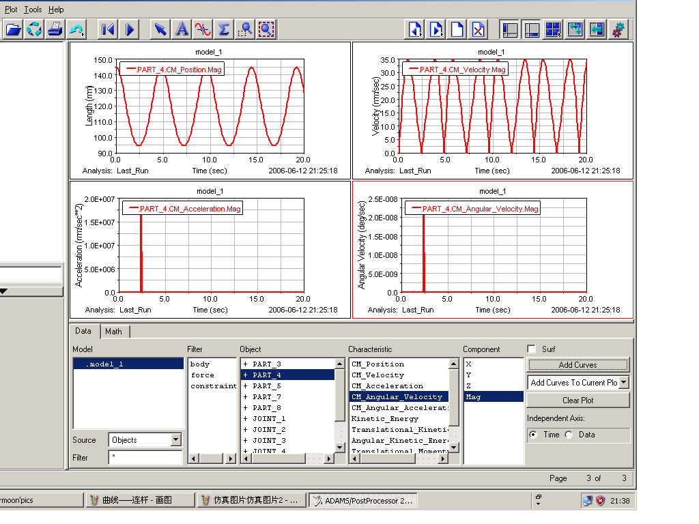The width and height of the screenshot is (699, 524).
Task: Click the delete page icon
Action: pyautogui.click(x=479, y=29)
